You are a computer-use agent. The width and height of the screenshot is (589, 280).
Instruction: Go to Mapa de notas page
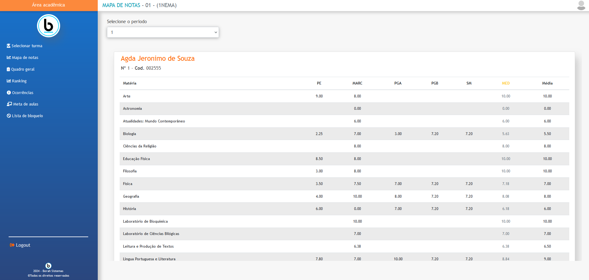click(23, 57)
